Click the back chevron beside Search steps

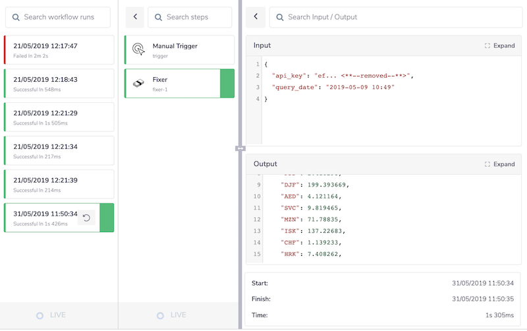[x=134, y=17]
